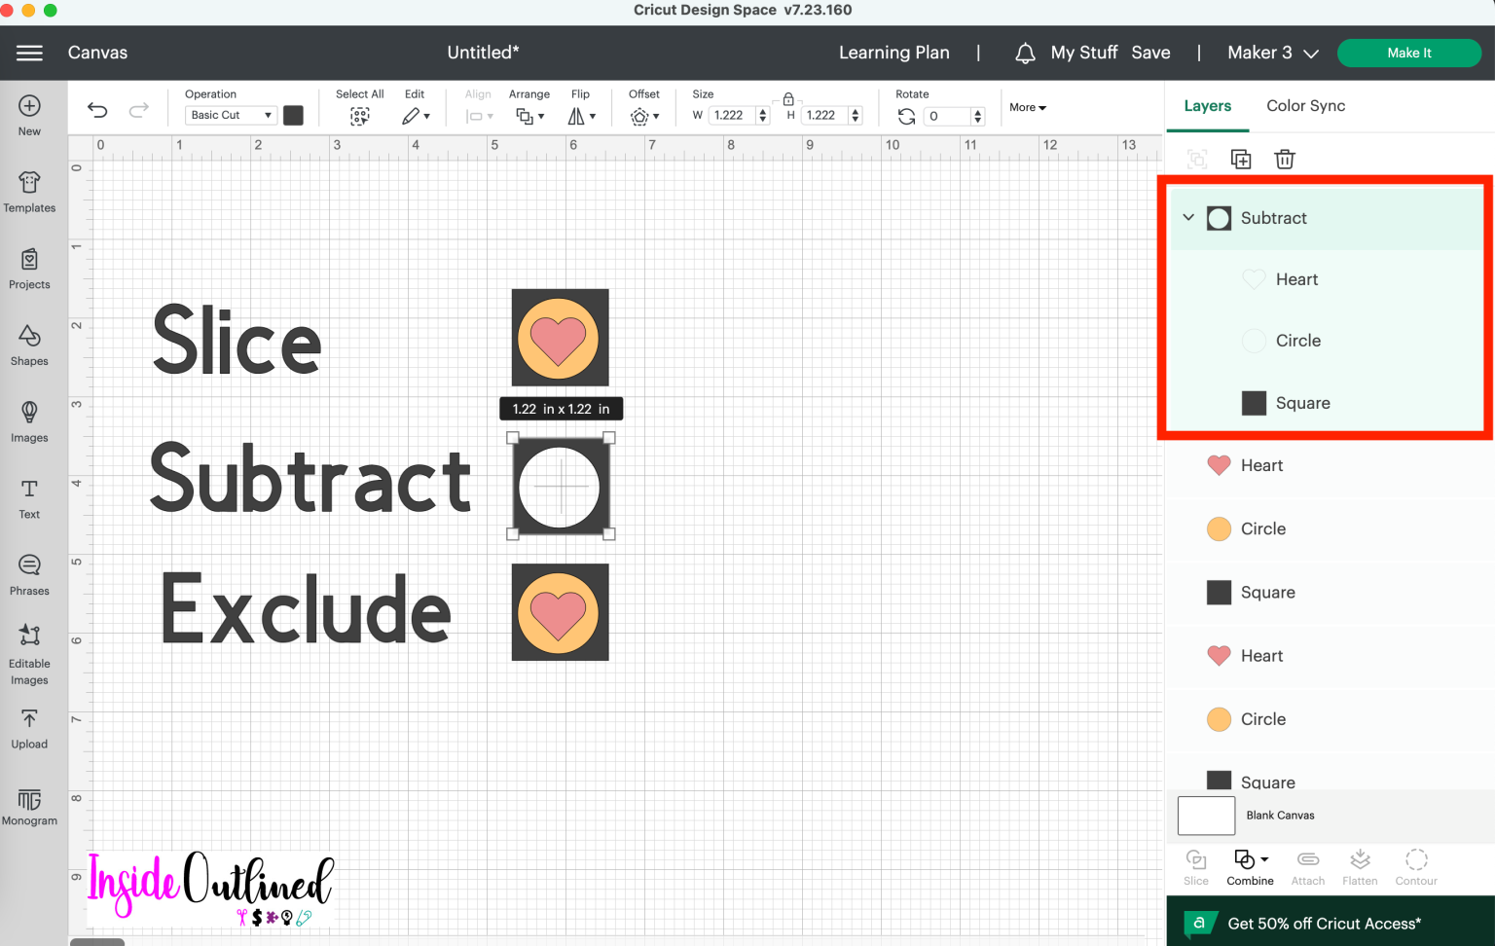The height and width of the screenshot is (946, 1495).
Task: Open the Contour tool
Action: (x=1416, y=864)
